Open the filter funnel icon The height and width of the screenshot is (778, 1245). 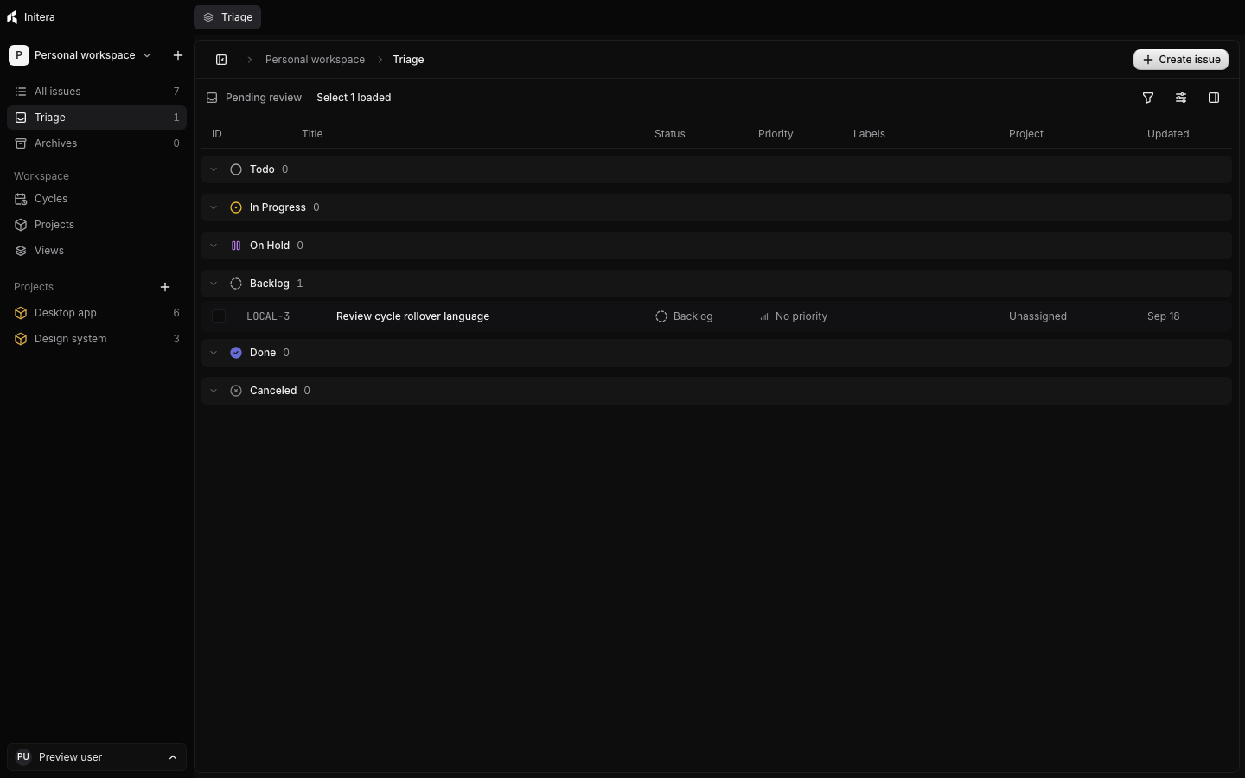pos(1148,98)
